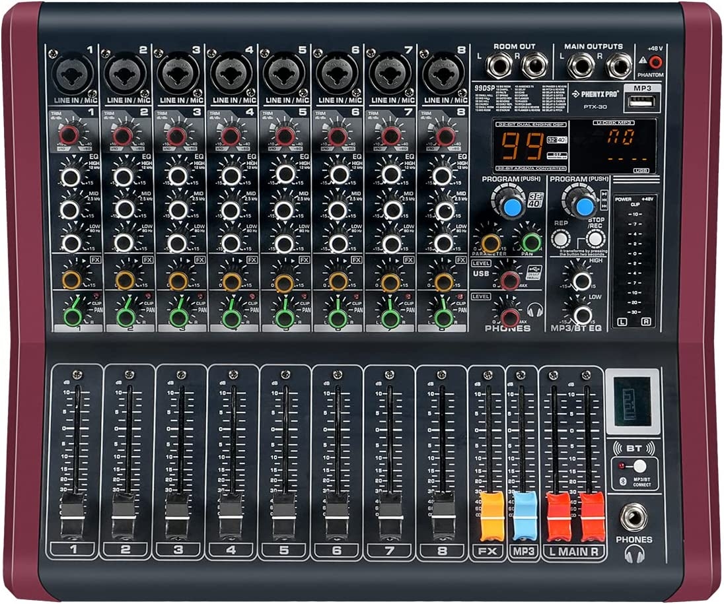Click the MP3 label above the USB port
The height and width of the screenshot is (604, 724).
tap(643, 89)
